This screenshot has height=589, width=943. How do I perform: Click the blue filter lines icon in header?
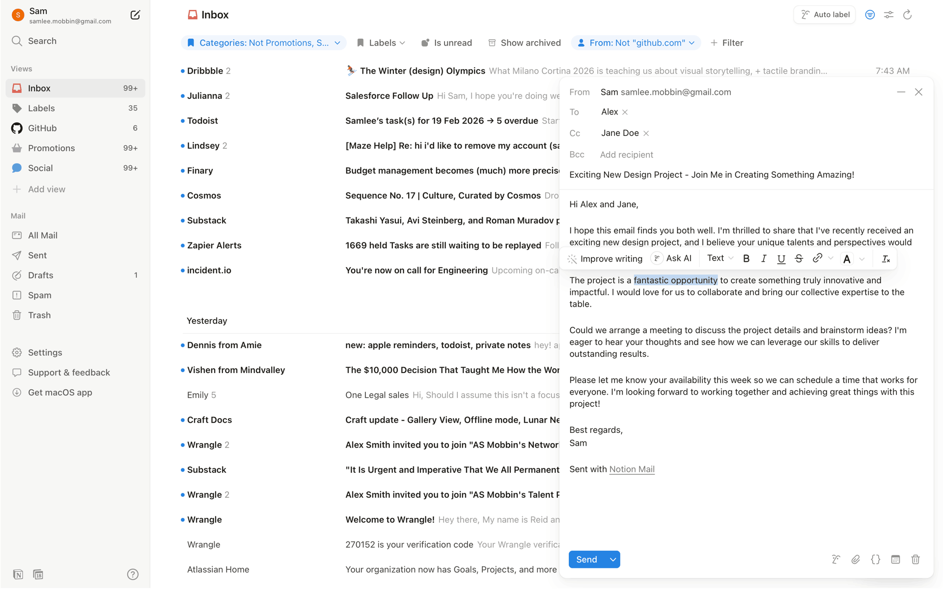[x=870, y=15]
